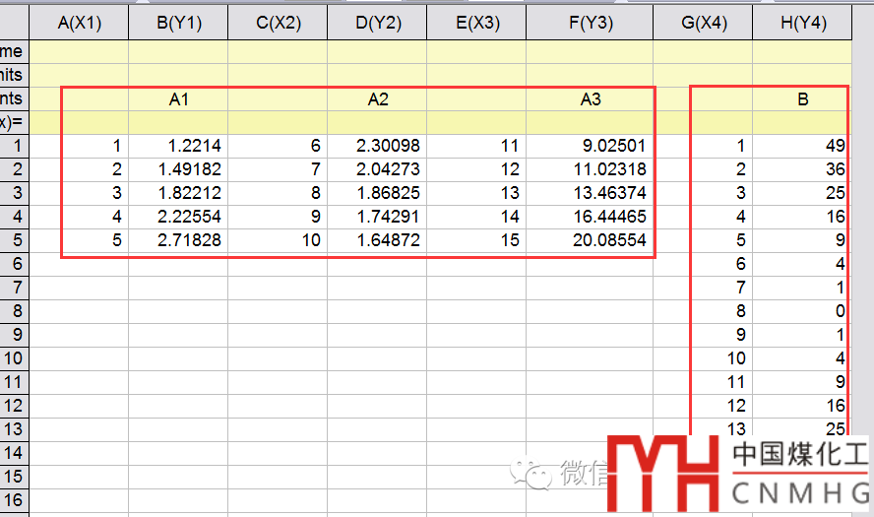Select the cell with value 2.30098
The width and height of the screenshot is (874, 517).
377,146
